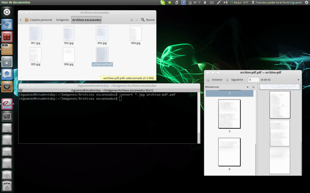The image size is (310, 193).
Task: Select page 5 thumbnail in Miniaturas
Action: [x=229, y=114]
